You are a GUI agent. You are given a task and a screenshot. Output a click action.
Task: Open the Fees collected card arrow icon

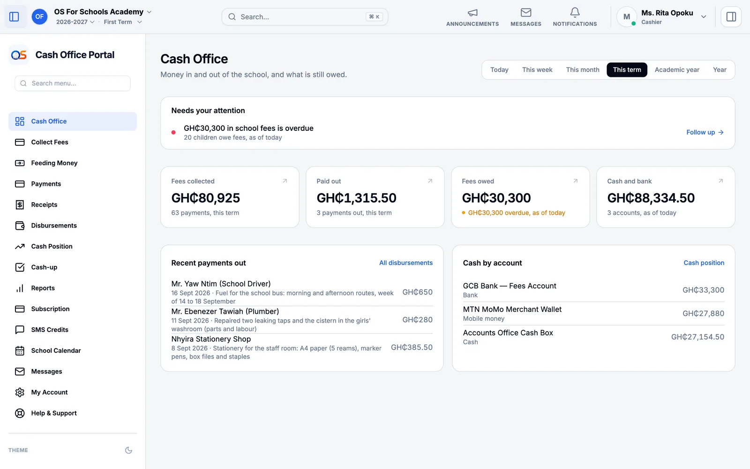click(285, 181)
